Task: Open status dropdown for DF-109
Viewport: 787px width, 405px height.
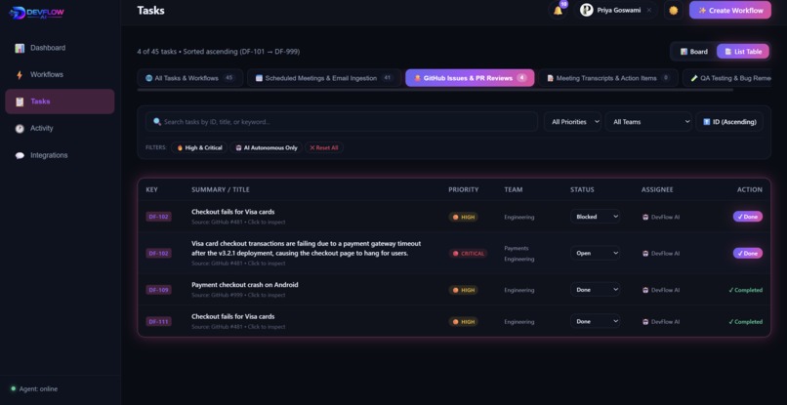Action: [595, 290]
